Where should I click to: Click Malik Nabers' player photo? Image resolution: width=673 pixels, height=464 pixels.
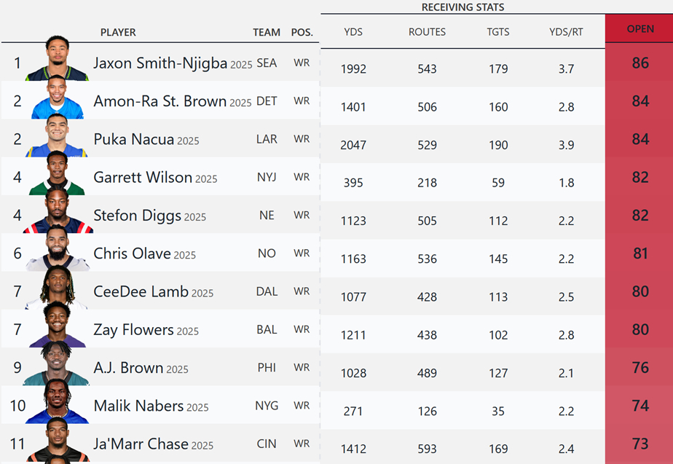tap(57, 403)
